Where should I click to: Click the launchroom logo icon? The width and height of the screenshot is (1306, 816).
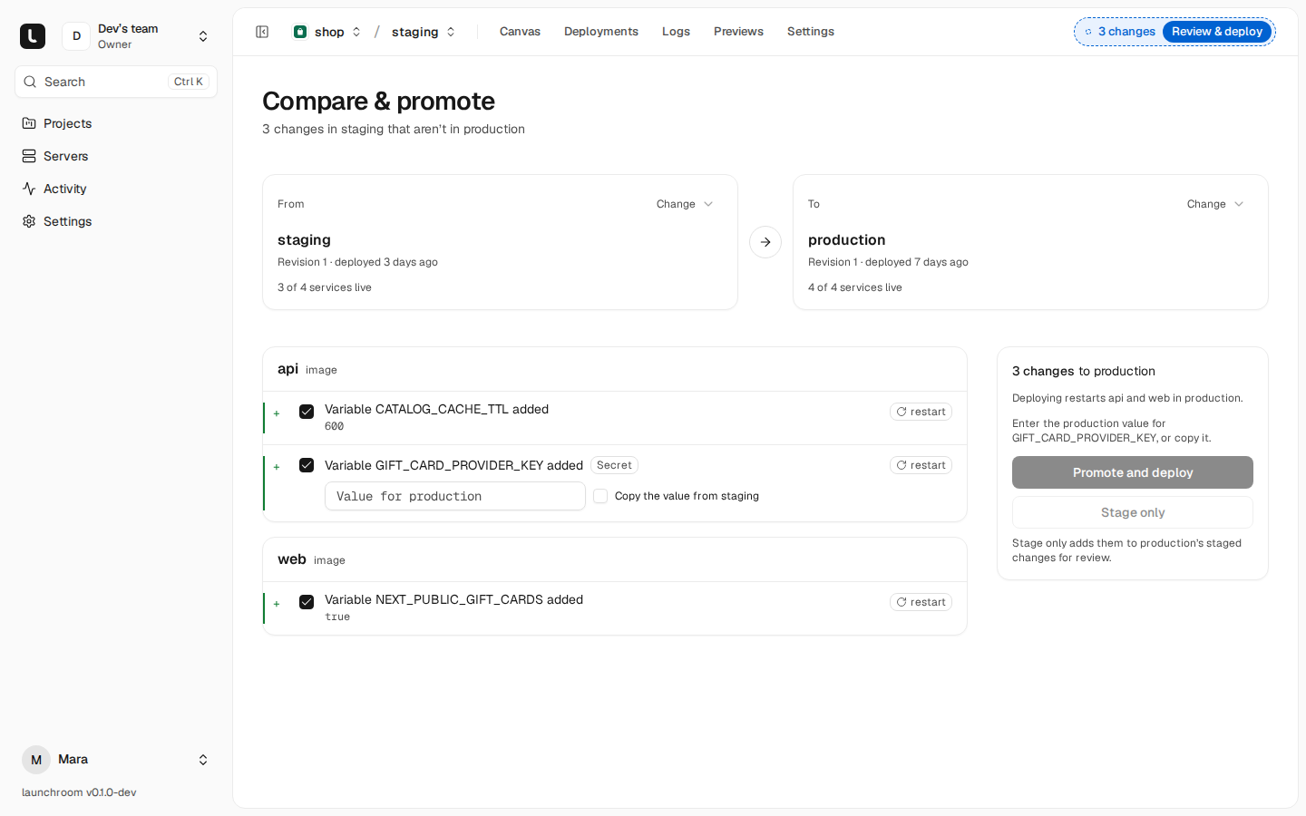click(x=33, y=36)
